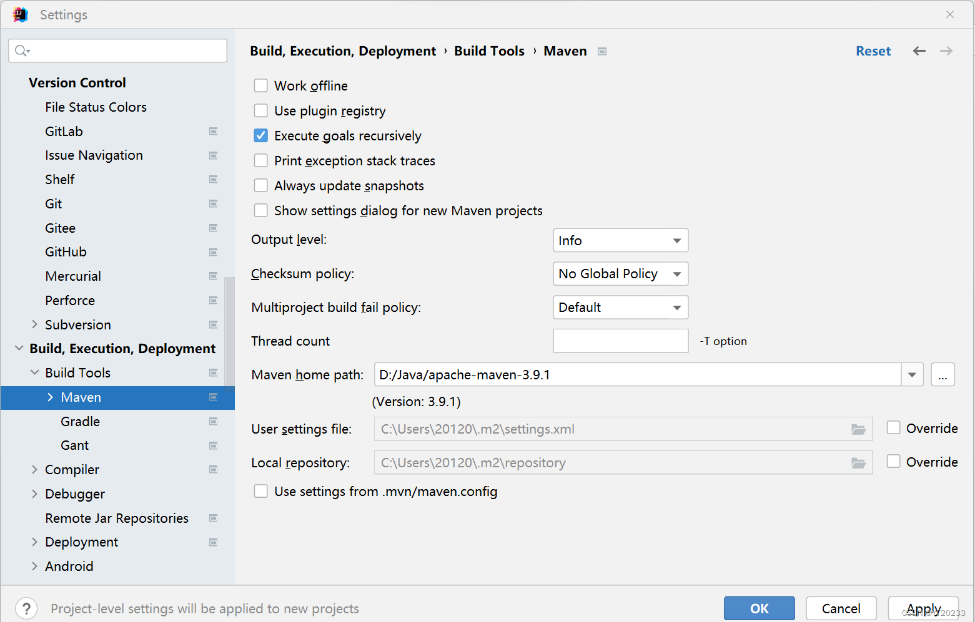Viewport: 975px width, 622px height.
Task: Click the Cancel button
Action: [x=841, y=608]
